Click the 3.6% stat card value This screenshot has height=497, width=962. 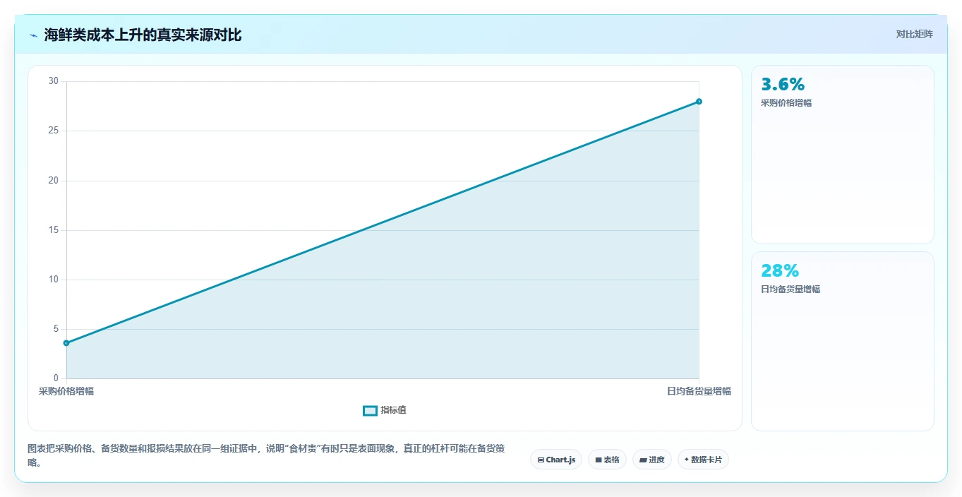point(783,85)
